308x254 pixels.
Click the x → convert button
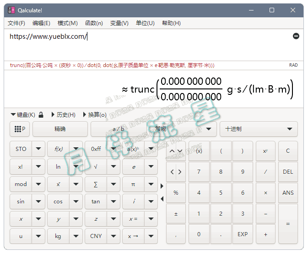pyautogui.click(x=133, y=236)
